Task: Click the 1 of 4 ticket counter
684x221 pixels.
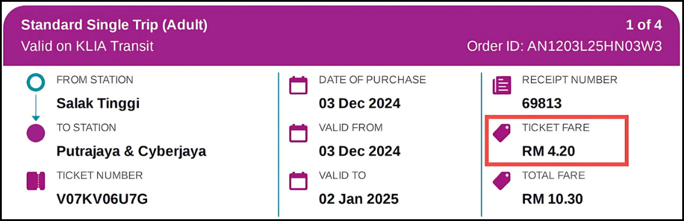Action: [644, 26]
